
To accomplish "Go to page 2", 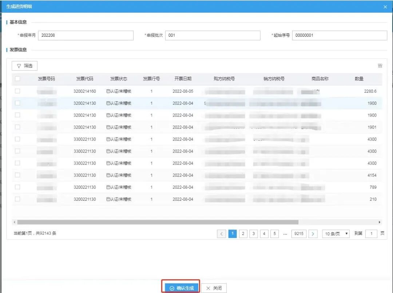I will pos(243,233).
